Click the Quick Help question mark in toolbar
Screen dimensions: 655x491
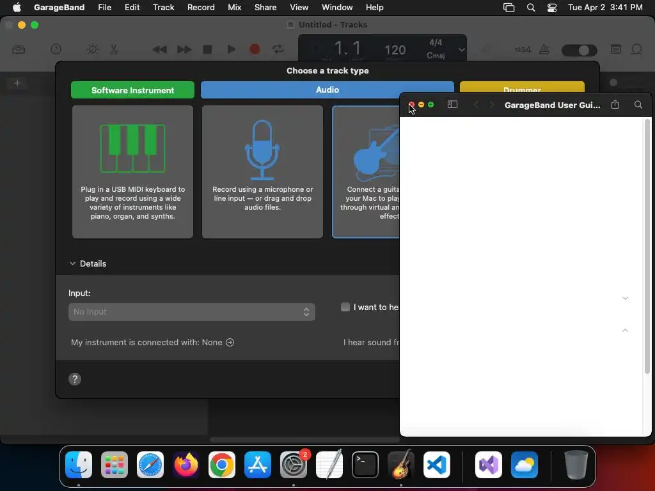[56, 50]
